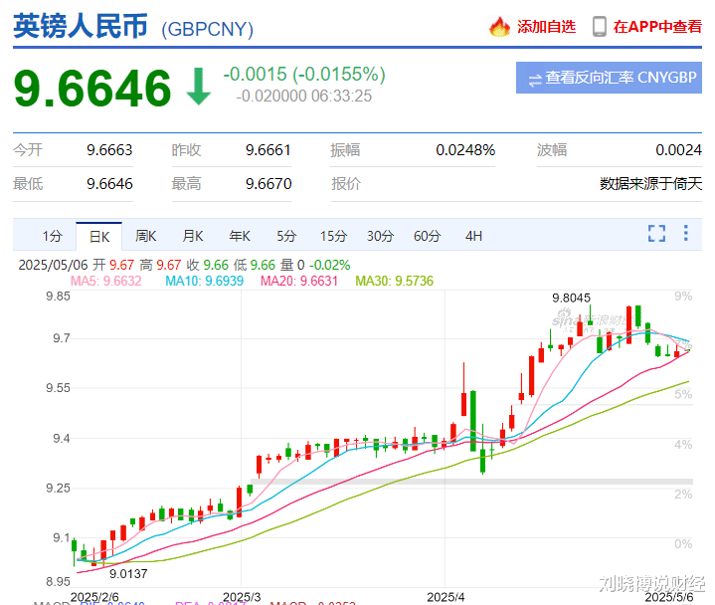Click the current price 9.6646

click(x=92, y=88)
